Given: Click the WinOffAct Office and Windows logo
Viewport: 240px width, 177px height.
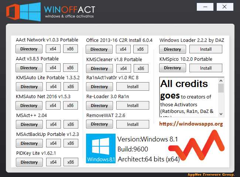Looking at the screenshot, I should 23,12.
